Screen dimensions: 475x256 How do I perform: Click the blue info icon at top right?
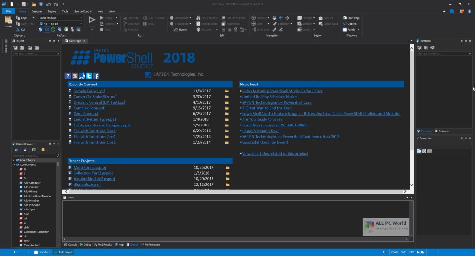[469, 11]
